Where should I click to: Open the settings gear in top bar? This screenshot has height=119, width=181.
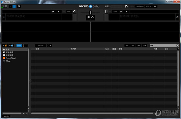coord(155,7)
